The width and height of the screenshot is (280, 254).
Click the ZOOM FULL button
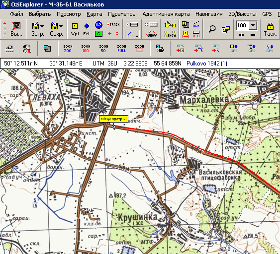(122, 49)
